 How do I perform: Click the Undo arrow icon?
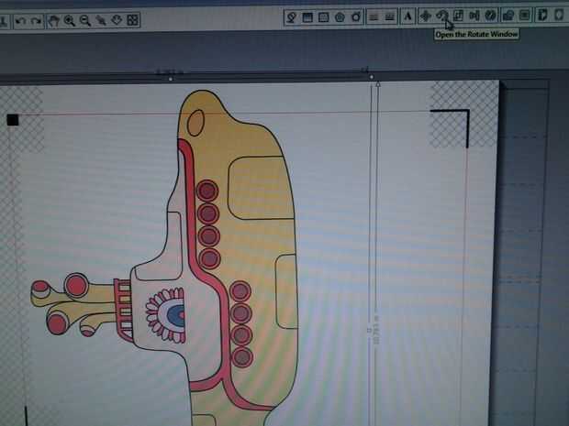click(x=20, y=21)
